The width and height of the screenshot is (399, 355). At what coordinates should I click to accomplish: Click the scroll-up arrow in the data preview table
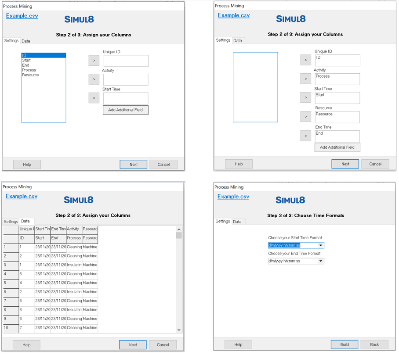coord(179,229)
